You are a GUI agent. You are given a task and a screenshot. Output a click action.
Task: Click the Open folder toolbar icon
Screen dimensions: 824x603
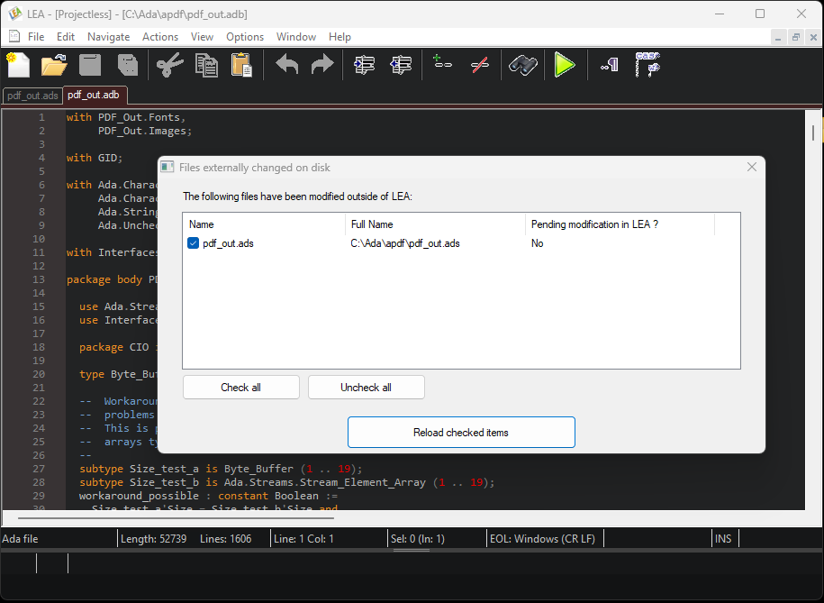coord(54,65)
